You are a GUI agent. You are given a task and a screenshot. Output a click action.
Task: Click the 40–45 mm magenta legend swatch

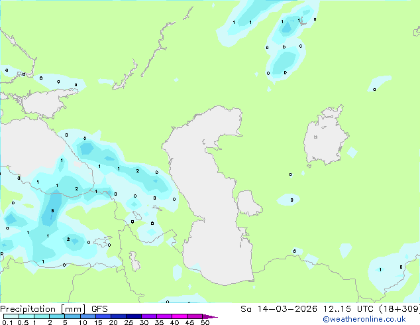click(x=180, y=316)
